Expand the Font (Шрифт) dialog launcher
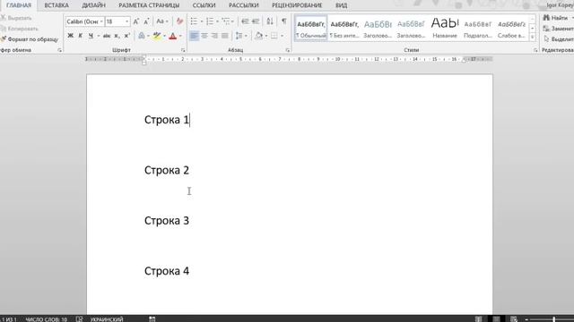574x322 pixels. [x=183, y=50]
